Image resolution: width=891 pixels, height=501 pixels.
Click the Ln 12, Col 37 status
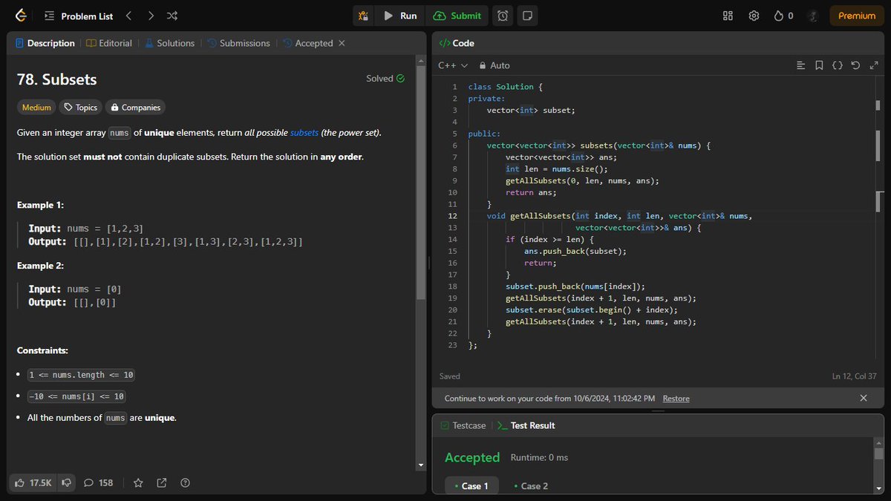pyautogui.click(x=855, y=376)
